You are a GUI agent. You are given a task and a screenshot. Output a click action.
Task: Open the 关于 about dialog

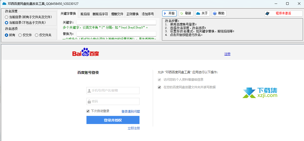click(x=202, y=13)
